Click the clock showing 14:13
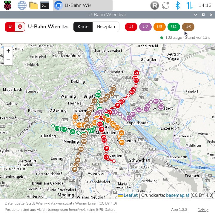Viewport: 215px width, 215px height. coord(205,5)
